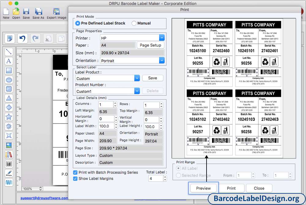Select the Ellipse shape tool
The width and height of the screenshot is (306, 205).
(x=9, y=80)
